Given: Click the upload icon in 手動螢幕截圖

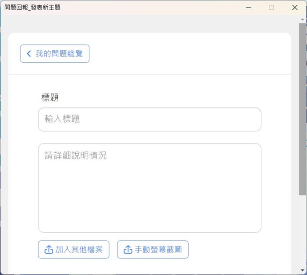Looking at the screenshot, I should pyautogui.click(x=128, y=250).
